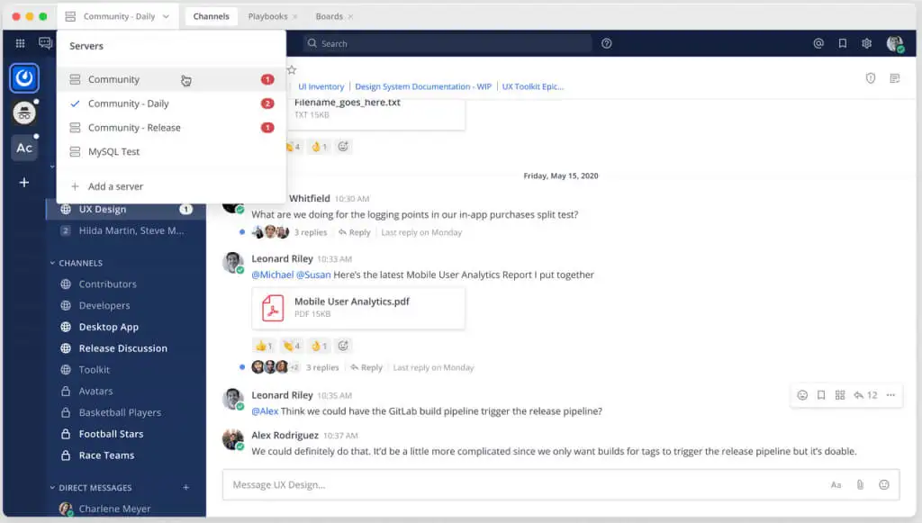Open Community - Daily server dropdown
922x523 pixels.
117,16
